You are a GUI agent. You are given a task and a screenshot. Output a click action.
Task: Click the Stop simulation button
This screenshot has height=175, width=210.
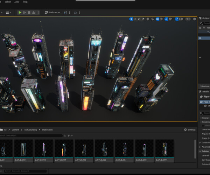click(x=29, y=13)
